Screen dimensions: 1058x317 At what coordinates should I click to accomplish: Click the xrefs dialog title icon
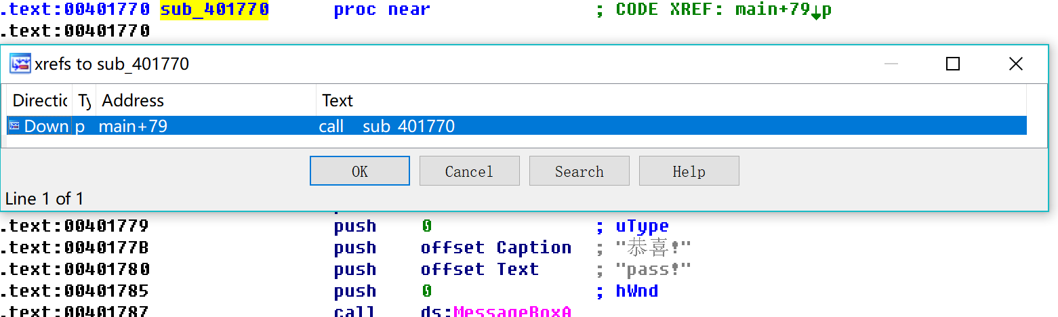tap(21, 64)
